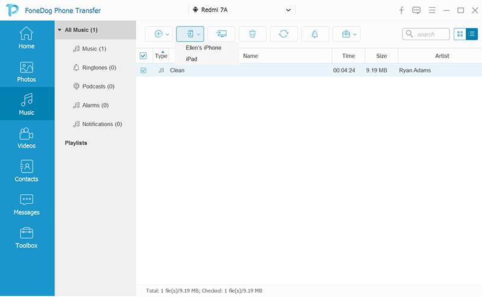Click the refresh icon in the toolbar

click(283, 34)
